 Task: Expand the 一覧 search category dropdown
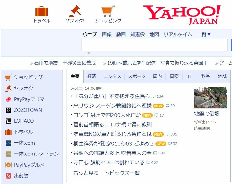(x=204, y=35)
